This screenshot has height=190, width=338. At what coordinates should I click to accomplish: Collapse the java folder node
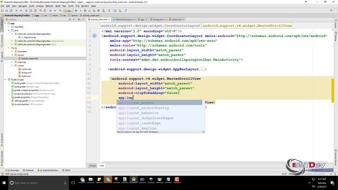8,31
